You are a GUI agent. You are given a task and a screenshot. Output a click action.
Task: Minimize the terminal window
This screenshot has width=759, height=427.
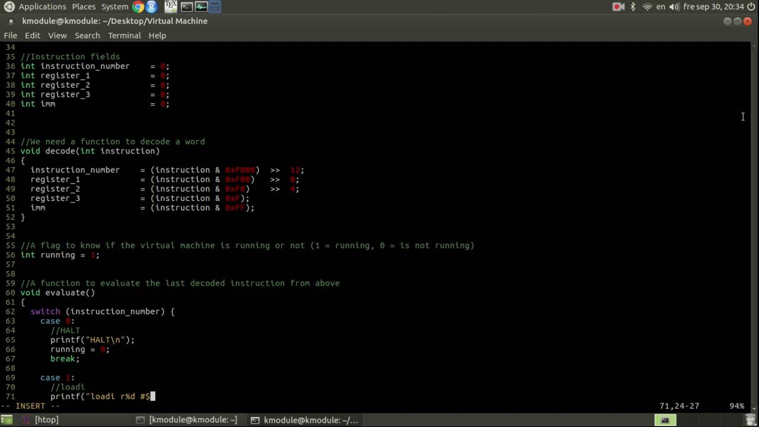pos(727,21)
